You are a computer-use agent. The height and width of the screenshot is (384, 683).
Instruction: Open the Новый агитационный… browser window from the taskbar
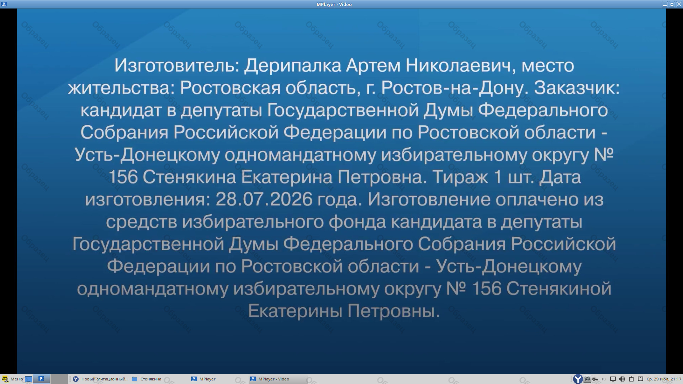[101, 379]
